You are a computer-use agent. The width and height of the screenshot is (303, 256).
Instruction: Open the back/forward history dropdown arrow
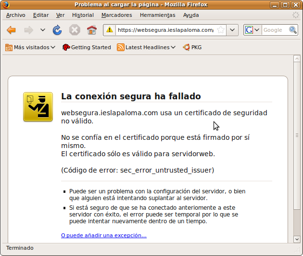tap(43, 30)
